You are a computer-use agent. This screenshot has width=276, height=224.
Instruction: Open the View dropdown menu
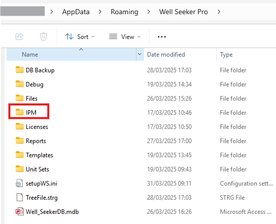pyautogui.click(x=125, y=36)
